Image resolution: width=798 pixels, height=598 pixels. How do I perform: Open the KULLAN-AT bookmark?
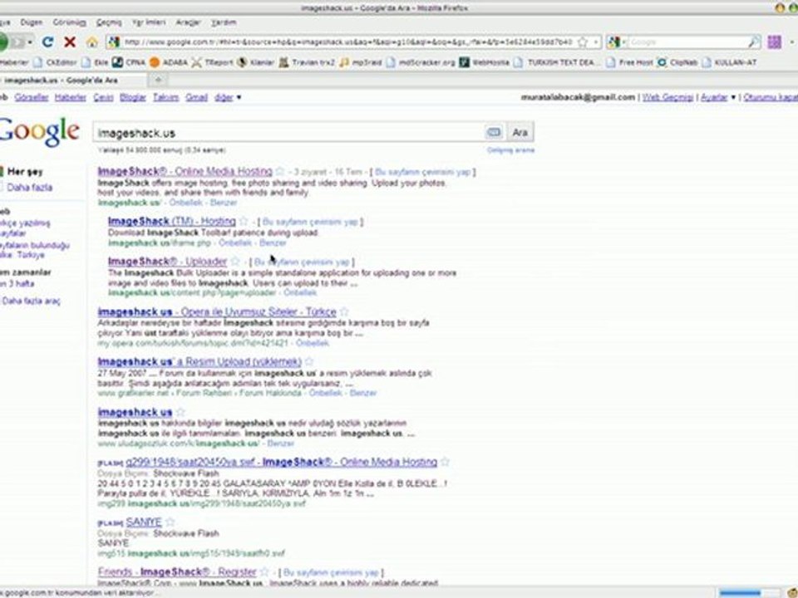point(729,62)
